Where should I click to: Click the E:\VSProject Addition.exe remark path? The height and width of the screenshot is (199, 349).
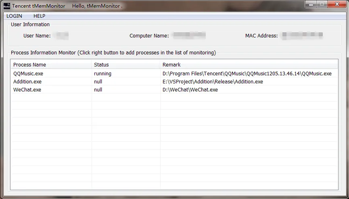click(213, 82)
